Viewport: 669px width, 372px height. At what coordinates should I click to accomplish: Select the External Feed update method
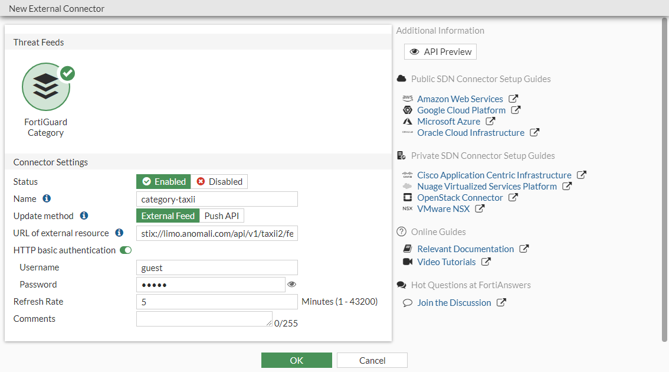(x=168, y=216)
